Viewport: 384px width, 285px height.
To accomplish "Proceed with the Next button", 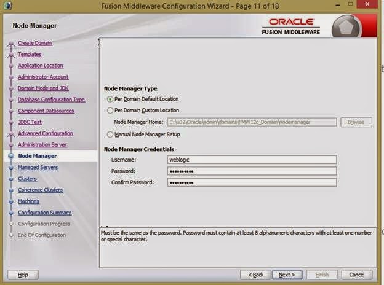I will pyautogui.click(x=287, y=275).
